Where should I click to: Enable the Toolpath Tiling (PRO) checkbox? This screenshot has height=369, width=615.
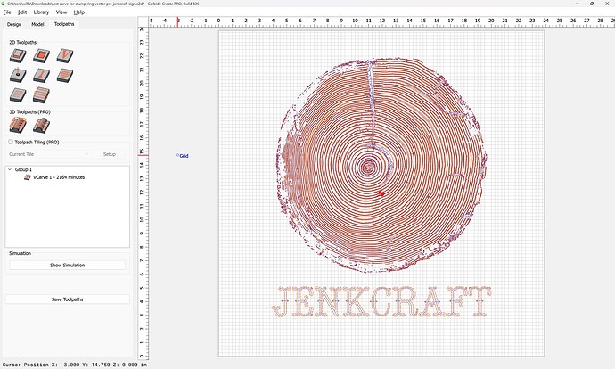click(x=11, y=142)
